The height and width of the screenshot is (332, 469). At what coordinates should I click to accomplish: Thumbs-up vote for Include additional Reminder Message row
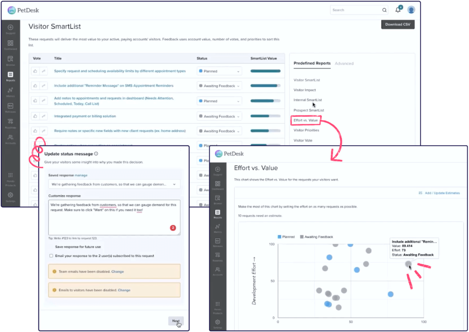tap(35, 86)
